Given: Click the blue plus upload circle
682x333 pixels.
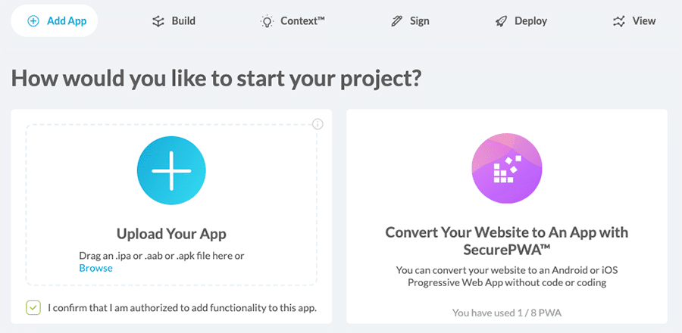Looking at the screenshot, I should pyautogui.click(x=172, y=171).
